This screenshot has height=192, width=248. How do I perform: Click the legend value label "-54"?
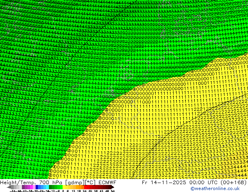13,191
